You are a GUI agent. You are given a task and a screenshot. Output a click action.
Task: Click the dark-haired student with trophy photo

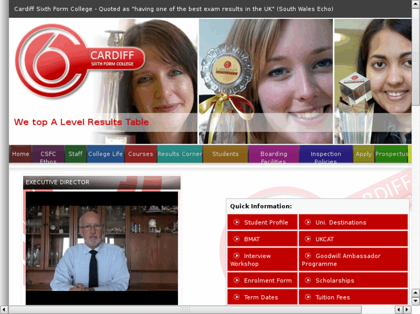coord(373,81)
